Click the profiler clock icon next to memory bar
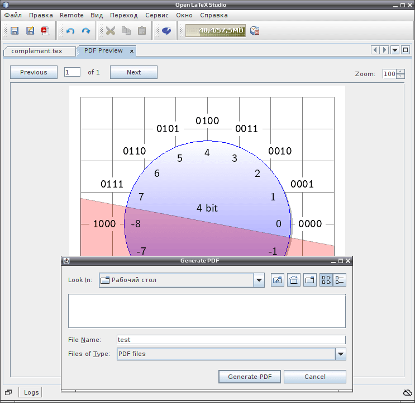The height and width of the screenshot is (403, 415). point(255,31)
